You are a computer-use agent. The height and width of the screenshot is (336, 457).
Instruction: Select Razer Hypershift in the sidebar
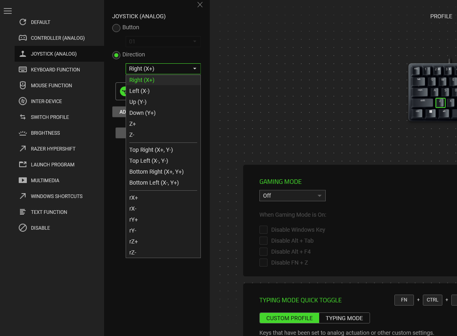click(x=53, y=149)
